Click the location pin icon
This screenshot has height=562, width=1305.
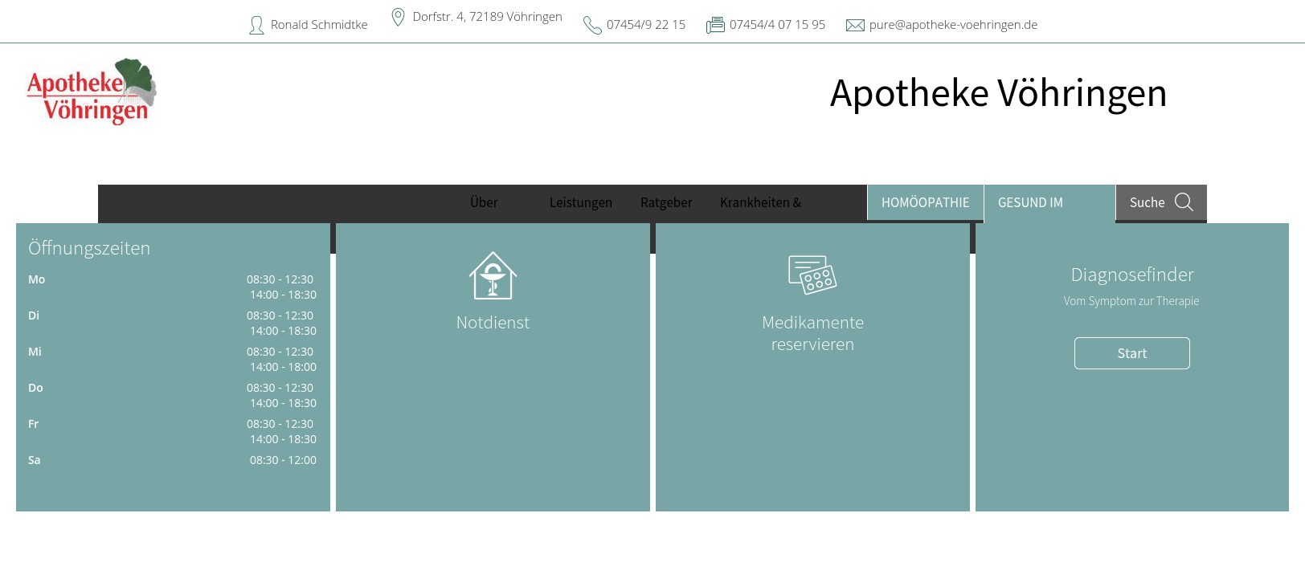point(398,17)
